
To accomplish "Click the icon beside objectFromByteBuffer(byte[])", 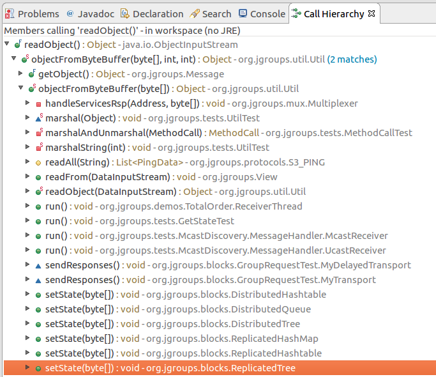I will coord(32,88).
